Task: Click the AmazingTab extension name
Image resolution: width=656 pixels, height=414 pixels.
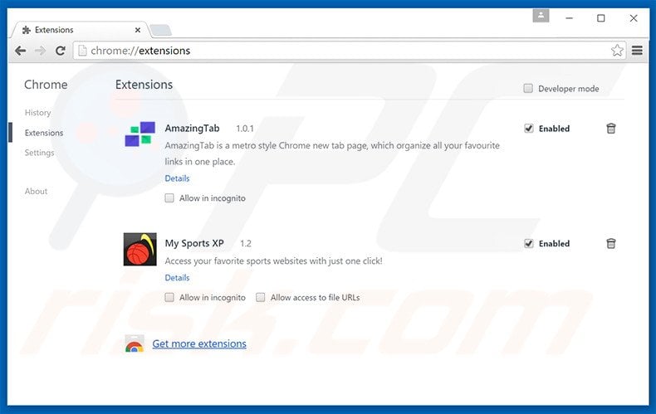Action: [192, 129]
